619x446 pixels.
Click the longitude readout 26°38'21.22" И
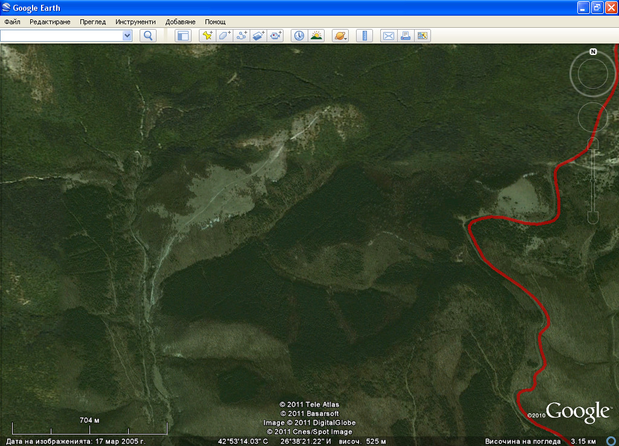click(x=305, y=441)
